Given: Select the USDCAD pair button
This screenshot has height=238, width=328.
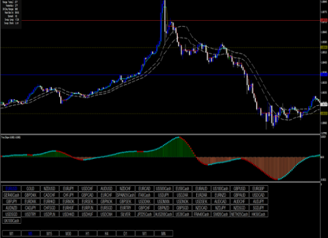Looking at the screenshot, I should coord(259,195).
